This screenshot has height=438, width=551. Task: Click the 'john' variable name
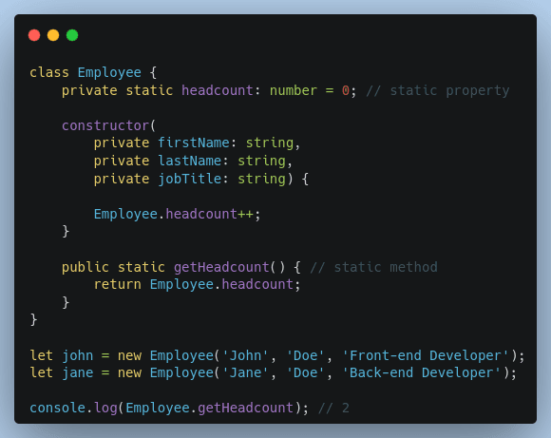click(78, 355)
